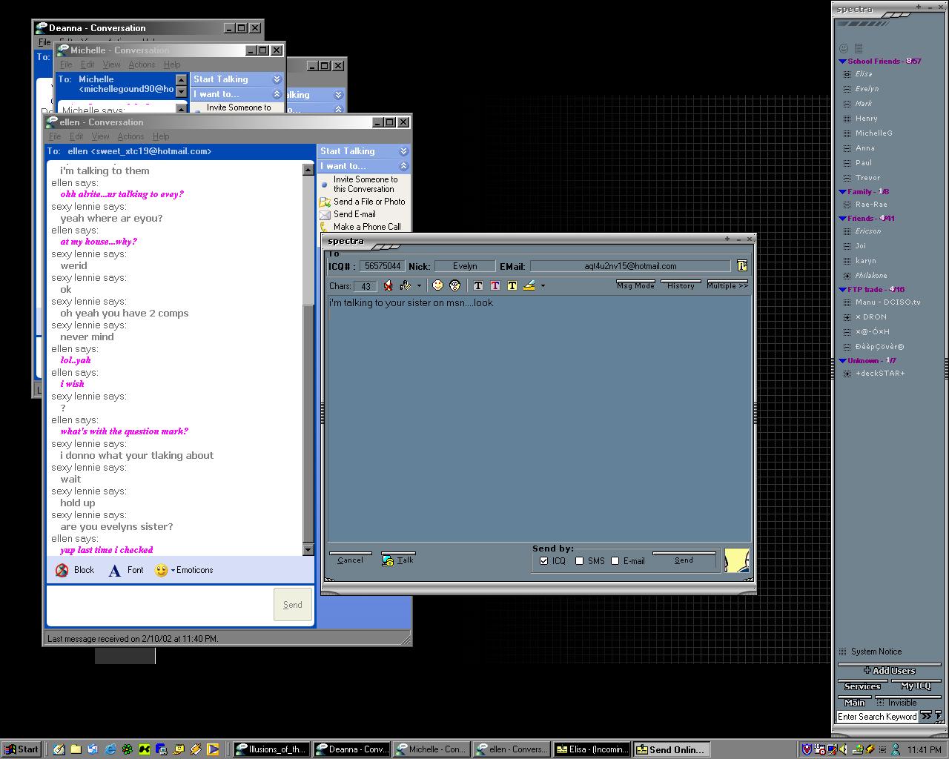Click the black T font icon
Viewport: 949px width, 759px height.
click(477, 285)
